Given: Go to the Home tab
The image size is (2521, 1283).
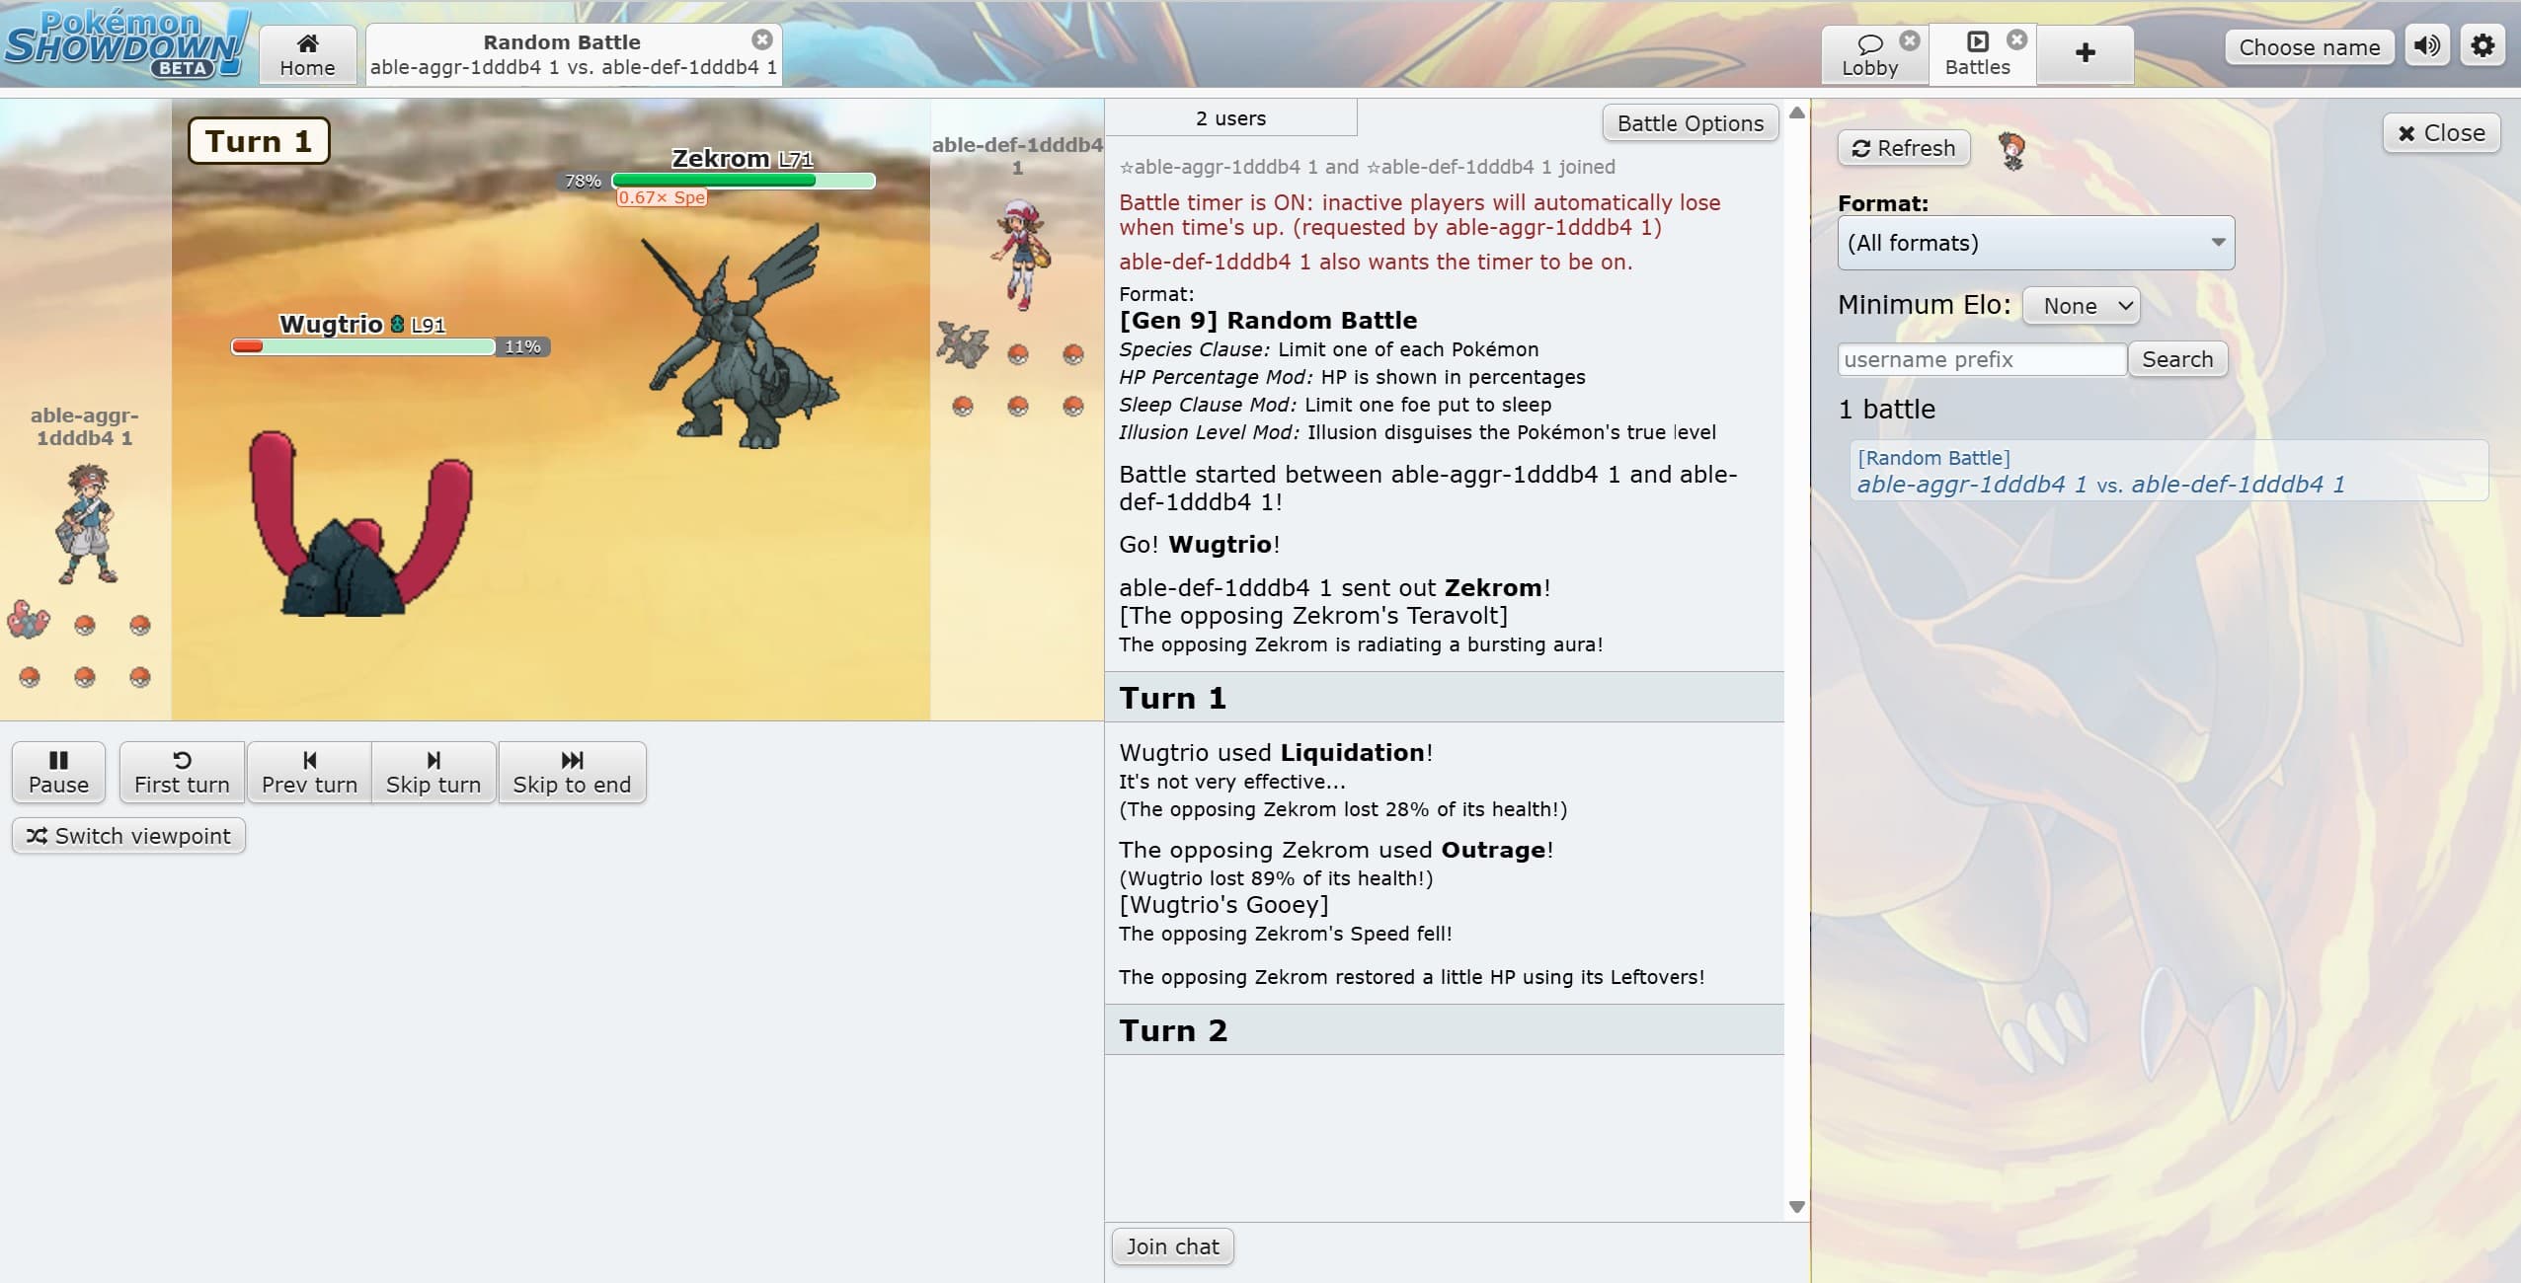Looking at the screenshot, I should [307, 54].
